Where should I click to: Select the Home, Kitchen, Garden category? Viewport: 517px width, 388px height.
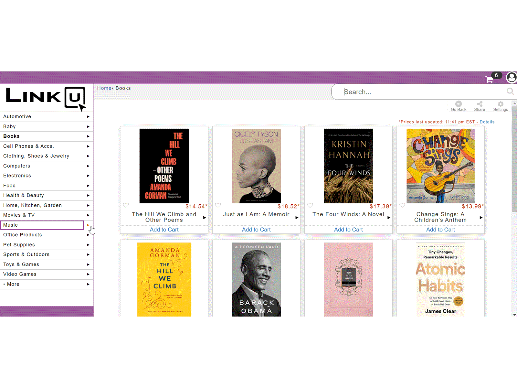[x=32, y=205]
